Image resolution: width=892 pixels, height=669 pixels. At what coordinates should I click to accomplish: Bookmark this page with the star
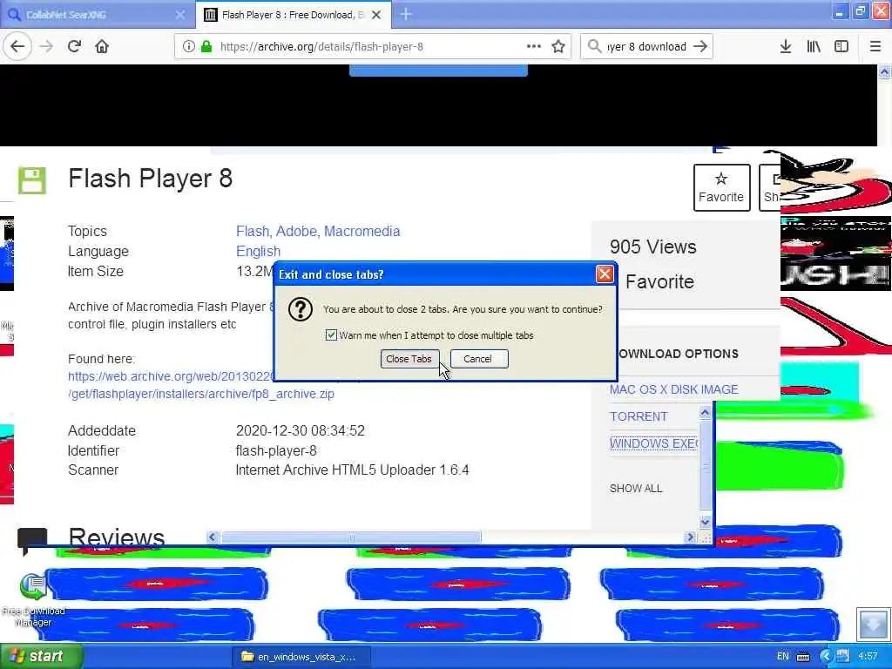[x=558, y=47]
